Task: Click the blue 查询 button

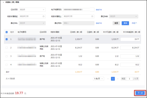Action: pos(125,23)
